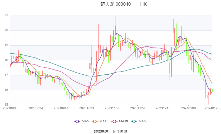Click the x-axis date label 20230803
The image size is (221, 134).
click(10, 108)
